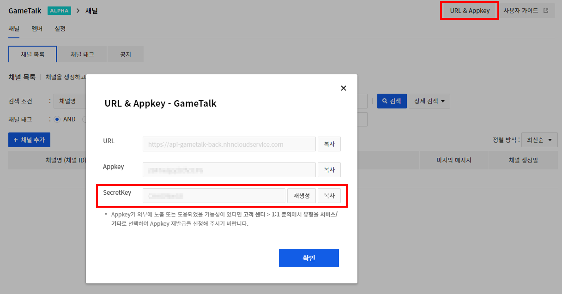Click the blue 검색 search button

[392, 101]
